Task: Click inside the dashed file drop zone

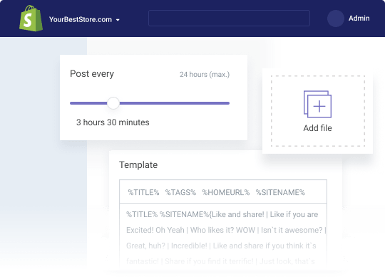Action: click(318, 111)
